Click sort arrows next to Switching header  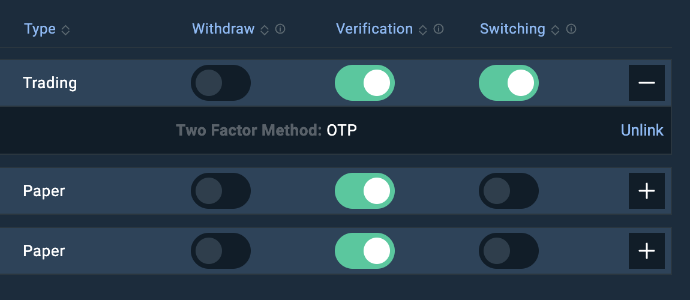pos(556,30)
